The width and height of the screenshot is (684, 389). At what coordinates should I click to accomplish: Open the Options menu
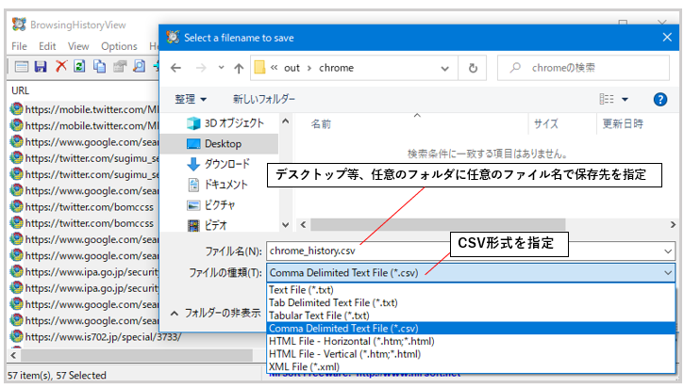[119, 46]
